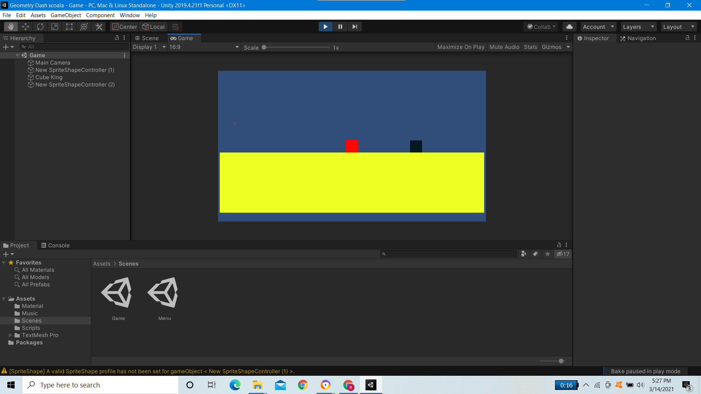The image size is (701, 394).
Task: Search by type in Project
Action: tap(524, 254)
